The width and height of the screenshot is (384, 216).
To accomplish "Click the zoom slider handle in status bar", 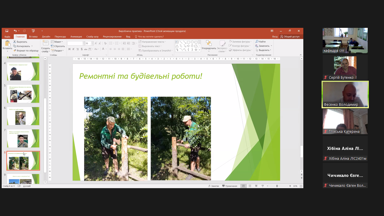I will (x=277, y=186).
